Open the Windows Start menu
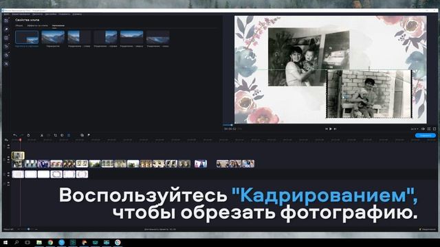 (5, 242)
